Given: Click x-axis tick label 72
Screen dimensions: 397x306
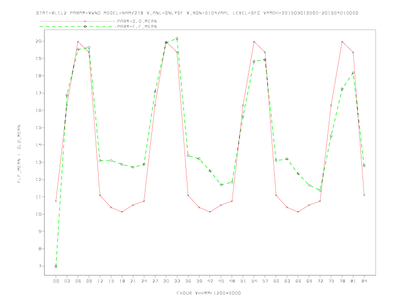Looking at the screenshot, I should coord(320,281).
